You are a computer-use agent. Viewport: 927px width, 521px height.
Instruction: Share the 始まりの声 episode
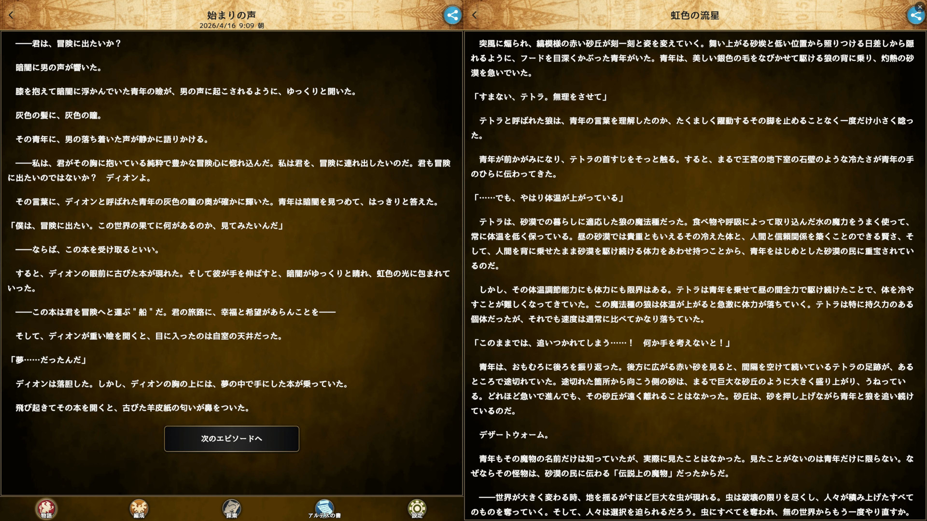pyautogui.click(x=452, y=15)
